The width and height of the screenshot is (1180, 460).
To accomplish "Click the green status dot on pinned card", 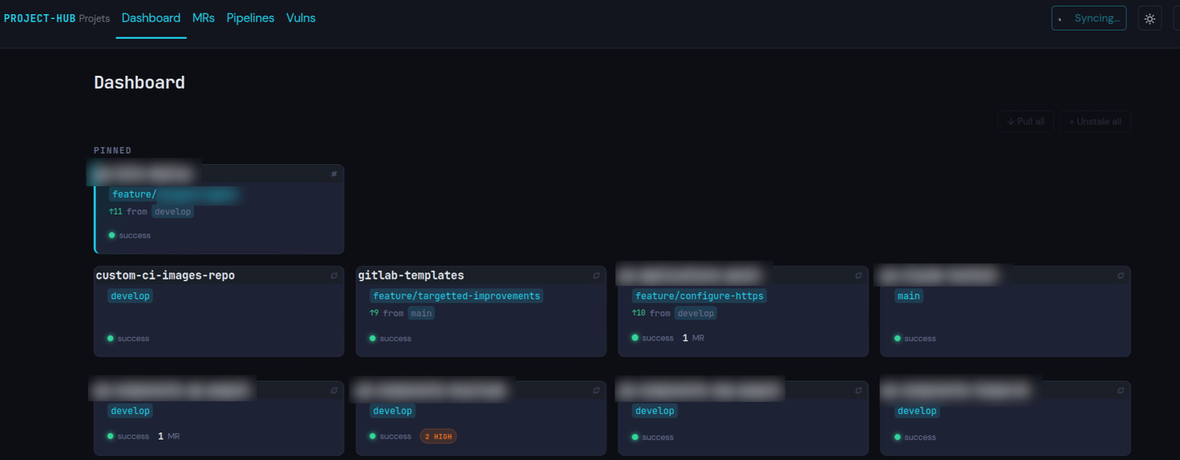I will click(x=112, y=235).
